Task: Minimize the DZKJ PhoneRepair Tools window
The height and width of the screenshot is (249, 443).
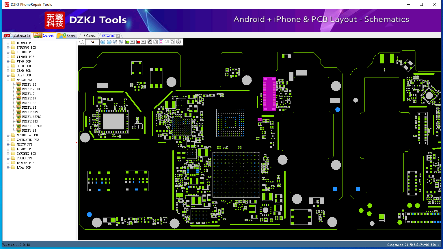Action: pyautogui.click(x=408, y=4)
